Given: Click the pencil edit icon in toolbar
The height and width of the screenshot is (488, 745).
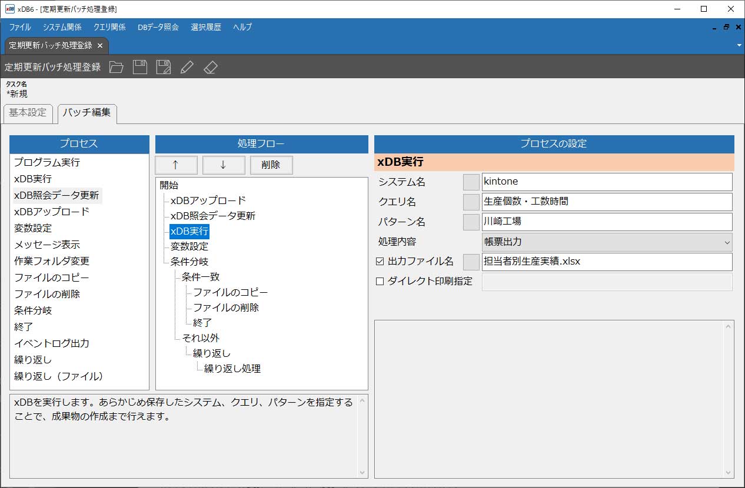Looking at the screenshot, I should pos(187,67).
